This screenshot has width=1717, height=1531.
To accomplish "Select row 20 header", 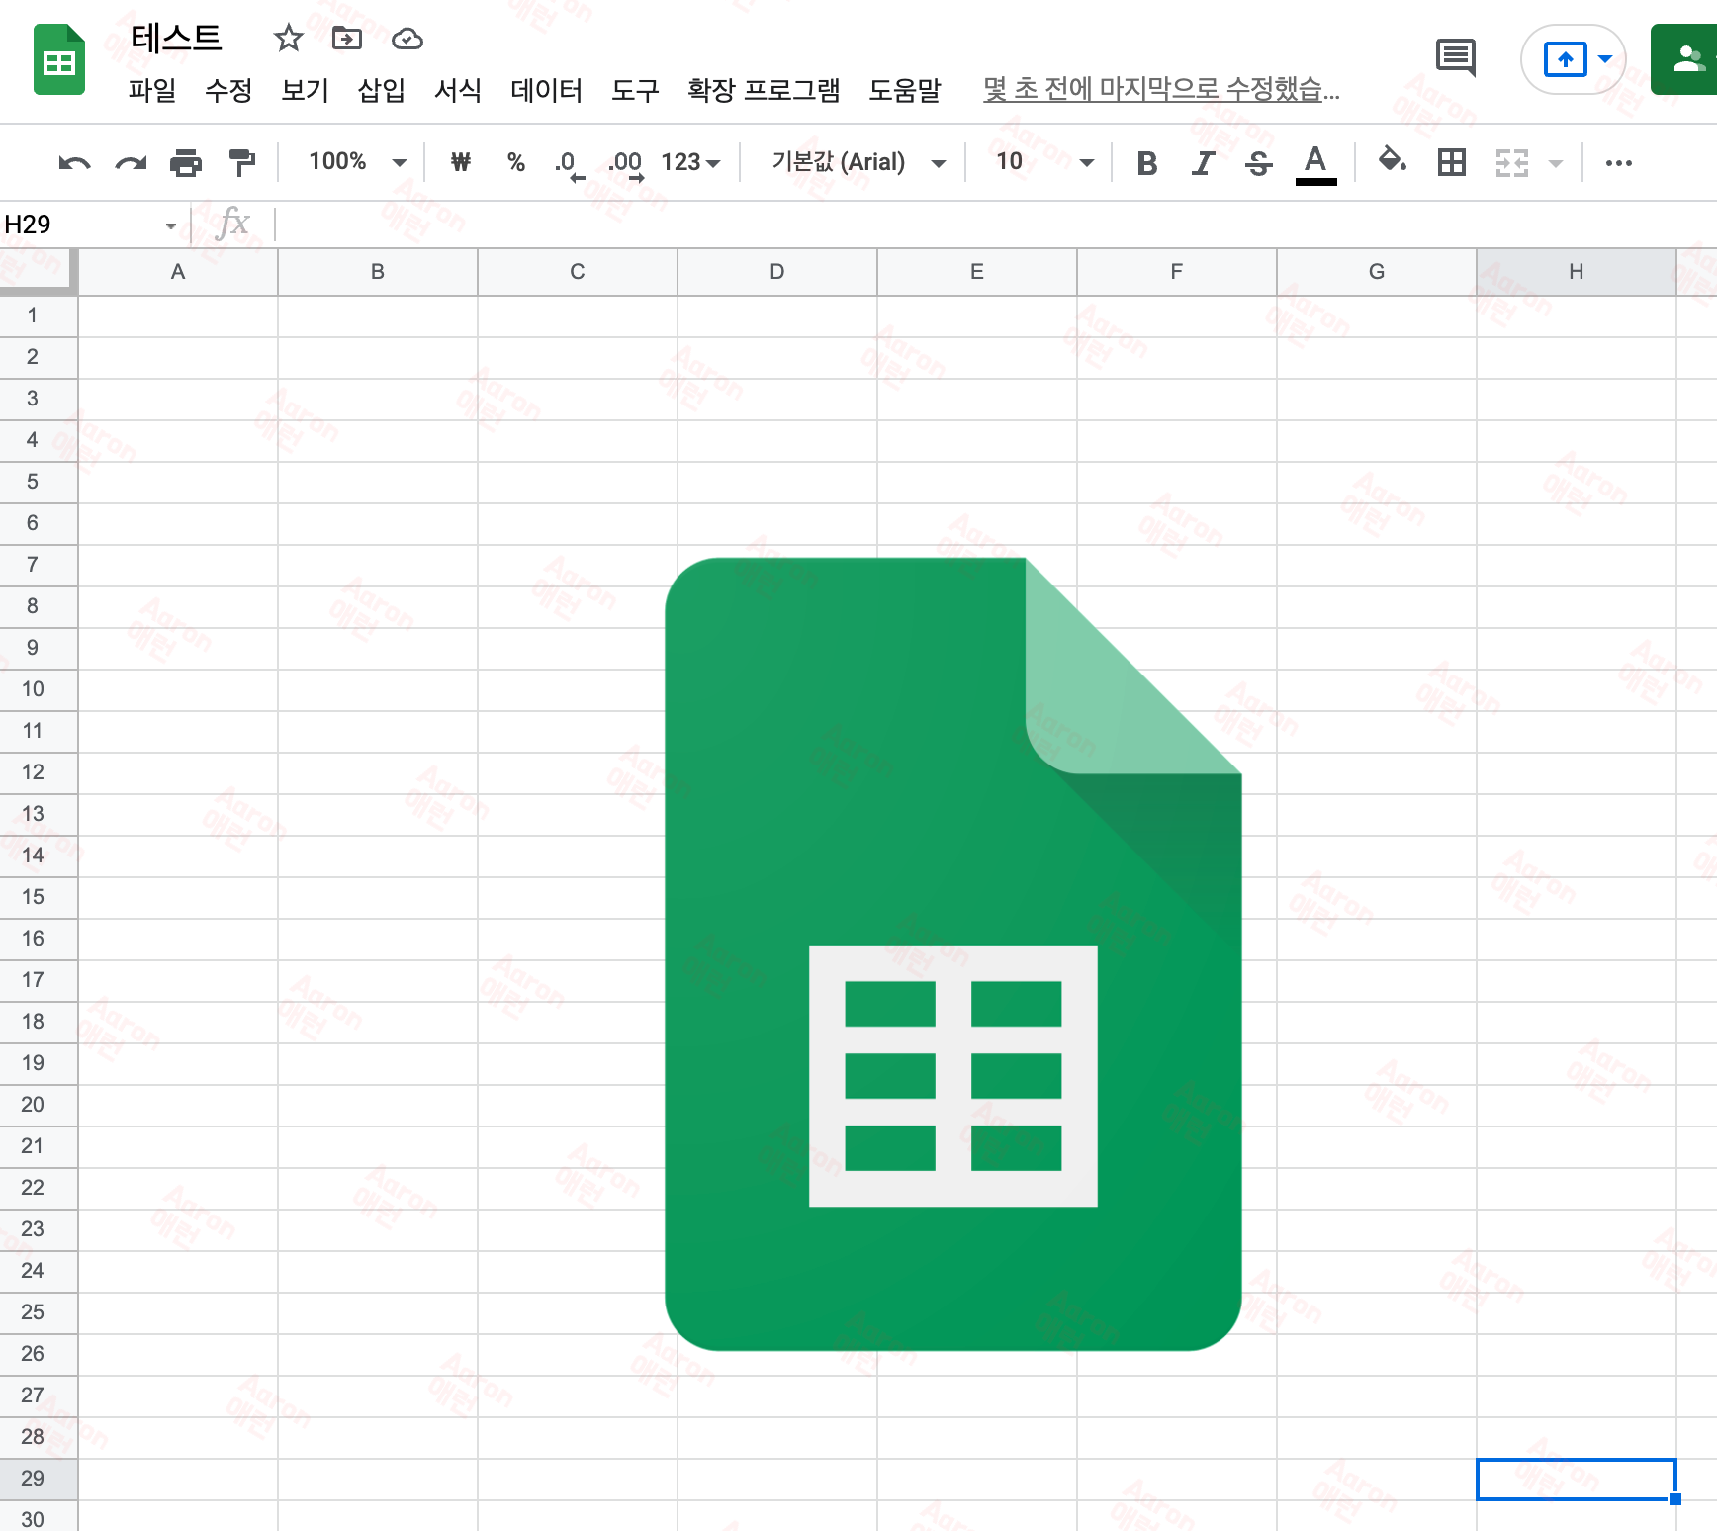I will pyautogui.click(x=39, y=1105).
